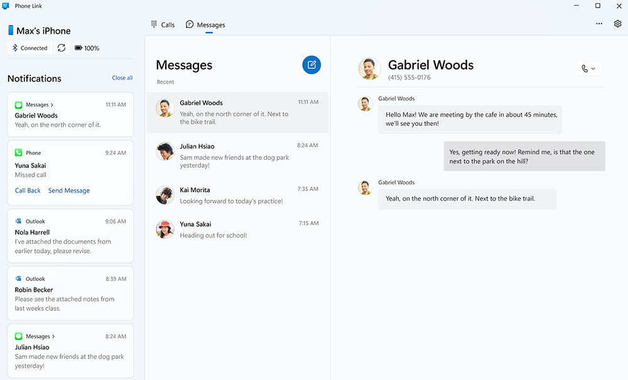Refresh the phone connection using the sync icon
The image size is (628, 380).
coord(61,48)
